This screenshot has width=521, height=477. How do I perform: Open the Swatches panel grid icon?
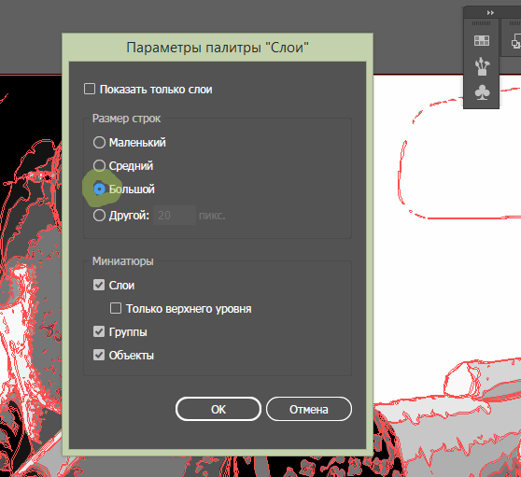[x=482, y=40]
